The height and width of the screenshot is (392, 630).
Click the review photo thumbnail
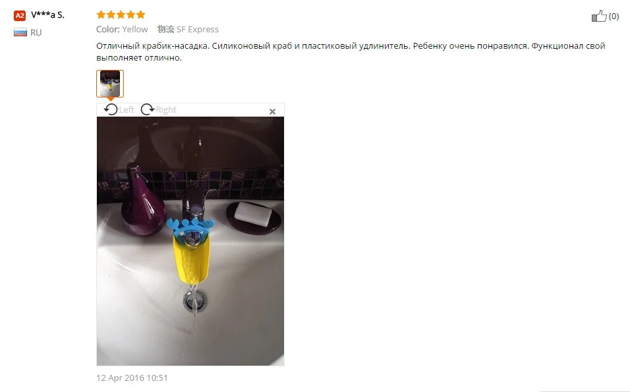pos(110,84)
